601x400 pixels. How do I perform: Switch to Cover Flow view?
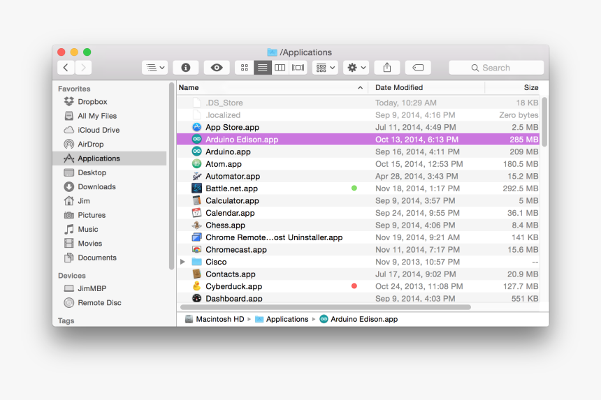tap(298, 68)
